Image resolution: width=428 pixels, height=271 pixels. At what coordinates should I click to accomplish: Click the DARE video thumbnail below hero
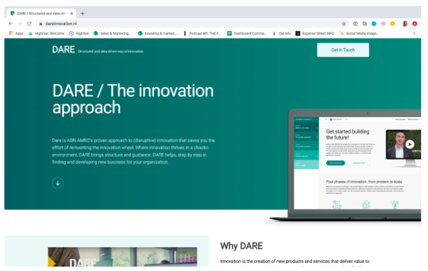(122, 257)
